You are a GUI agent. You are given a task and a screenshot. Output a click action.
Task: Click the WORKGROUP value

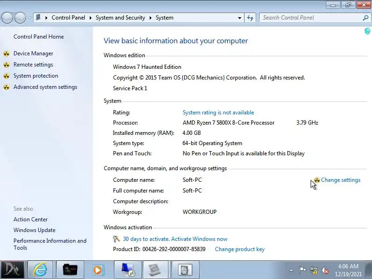(199, 212)
